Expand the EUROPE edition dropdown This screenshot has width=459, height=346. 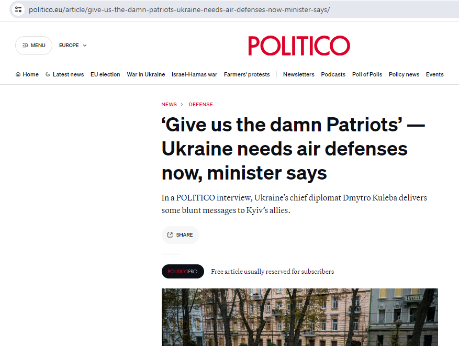[x=73, y=46]
